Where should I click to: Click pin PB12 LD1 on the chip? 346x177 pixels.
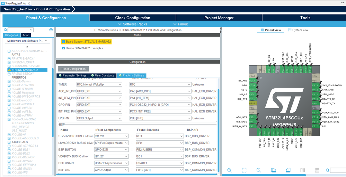315,126
